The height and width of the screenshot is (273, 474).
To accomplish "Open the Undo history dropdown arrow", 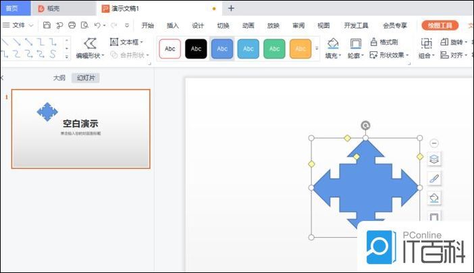I will pyautogui.click(x=104, y=26).
